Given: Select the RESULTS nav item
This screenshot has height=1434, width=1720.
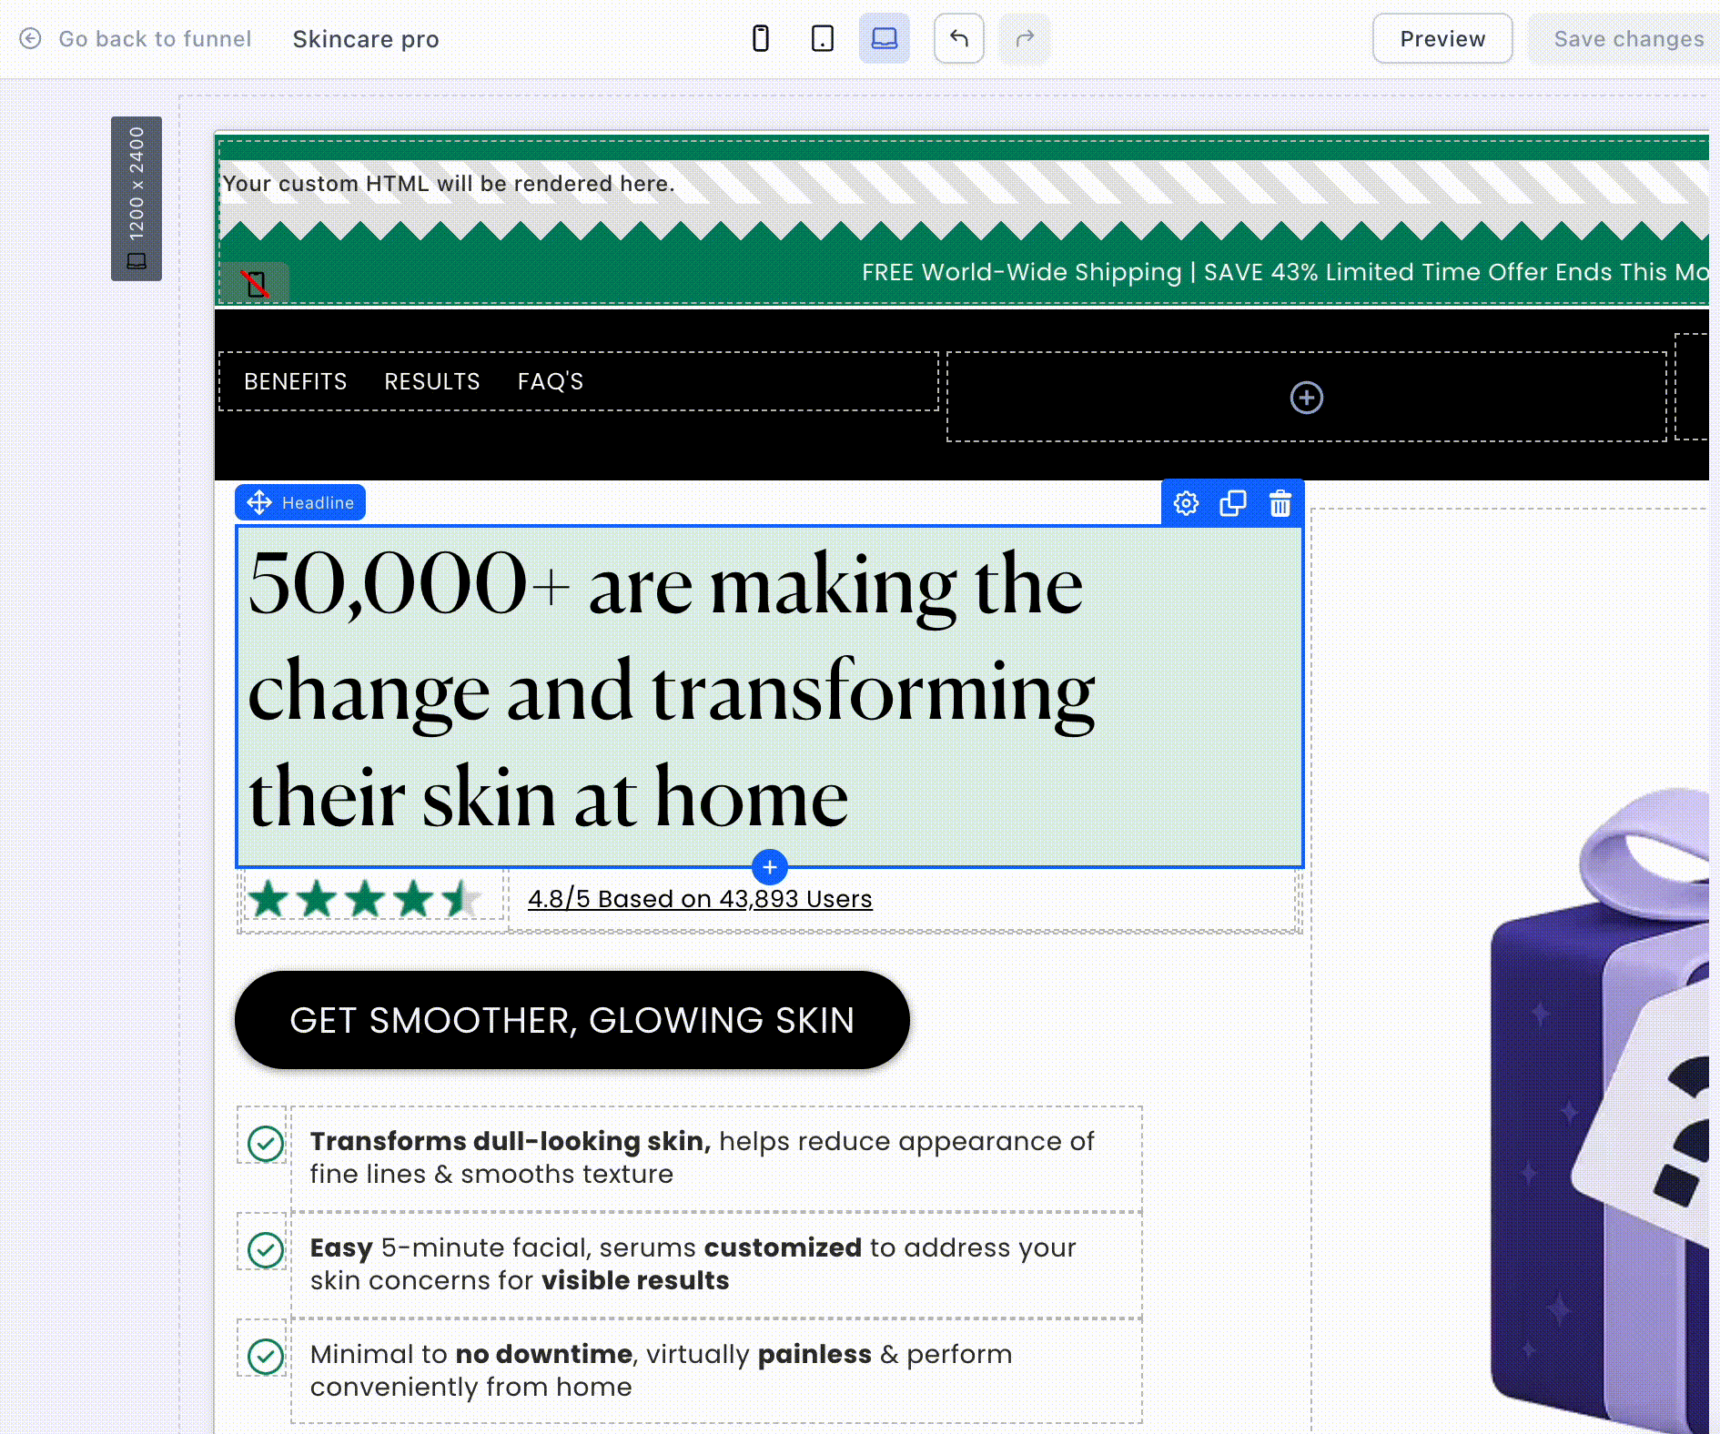Looking at the screenshot, I should 431,381.
